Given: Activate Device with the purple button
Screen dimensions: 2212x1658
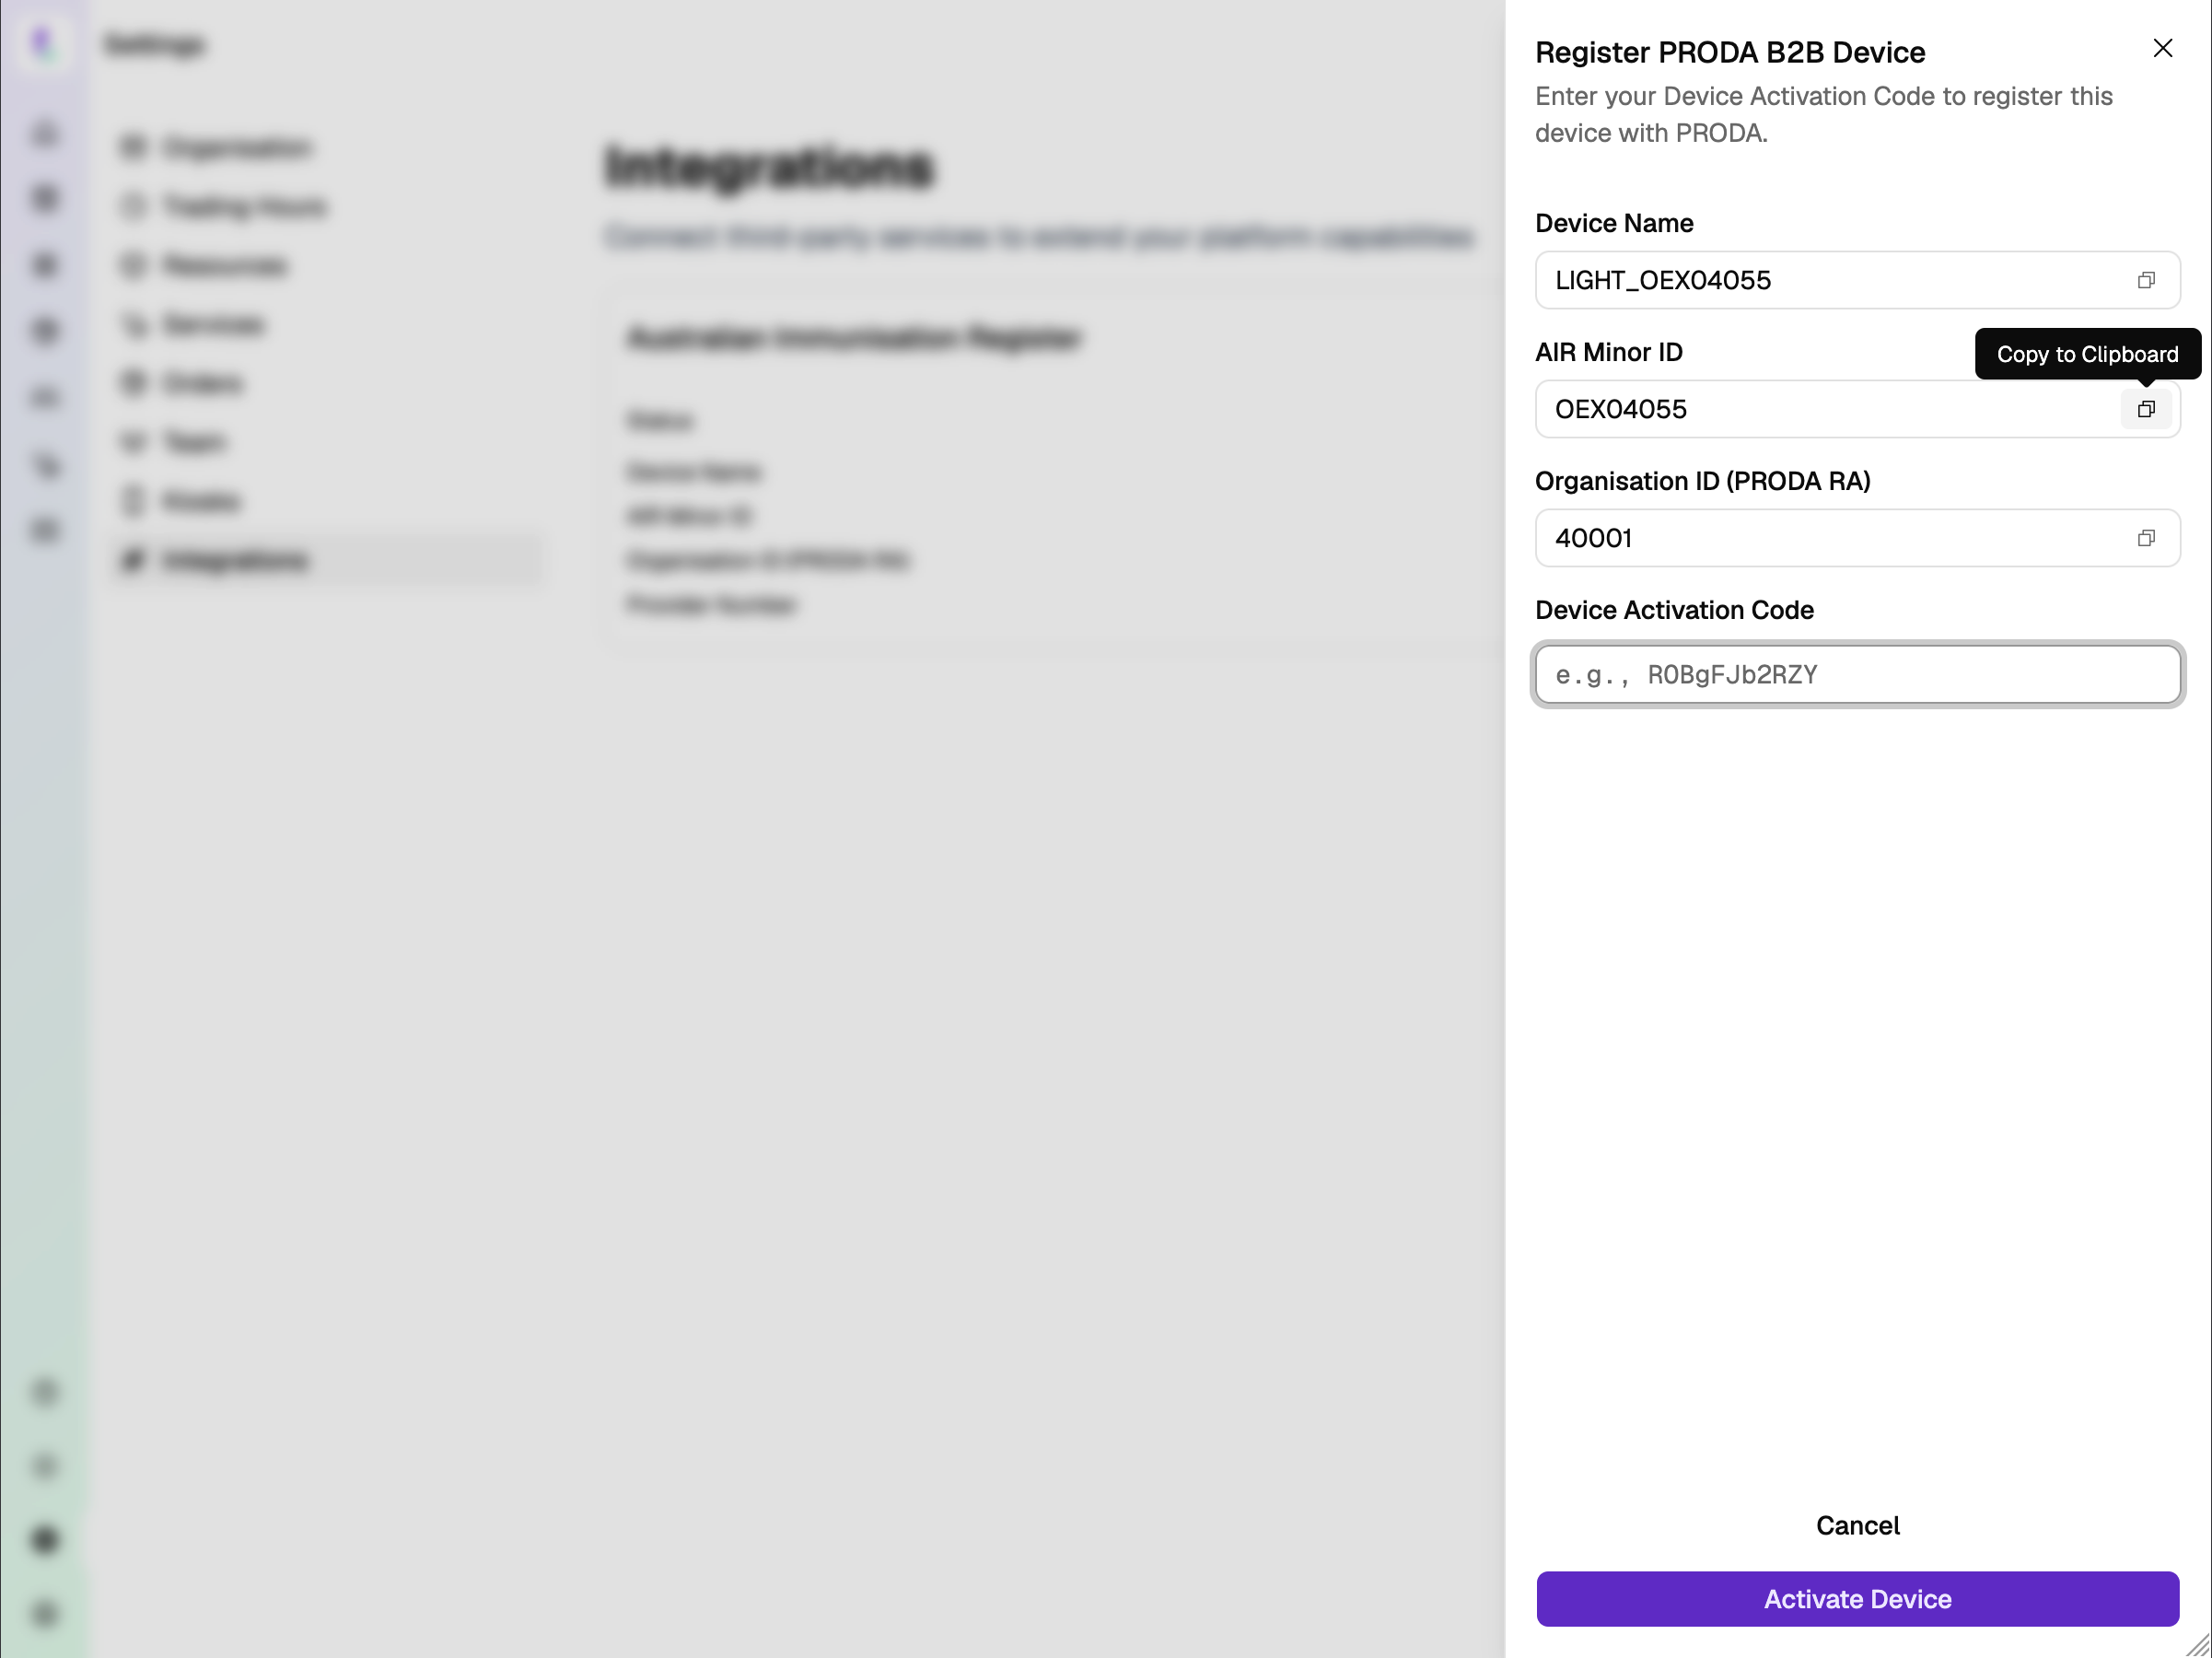Looking at the screenshot, I should pyautogui.click(x=1858, y=1599).
